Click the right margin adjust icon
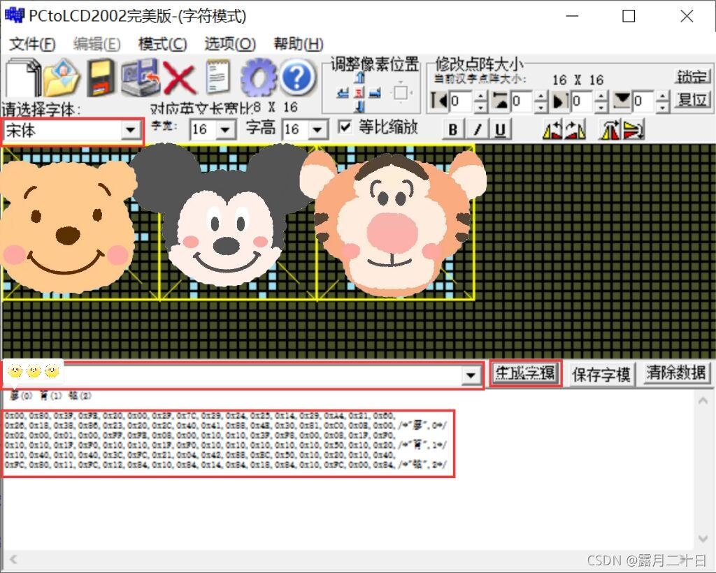Image resolution: width=716 pixels, height=573 pixels. click(561, 101)
